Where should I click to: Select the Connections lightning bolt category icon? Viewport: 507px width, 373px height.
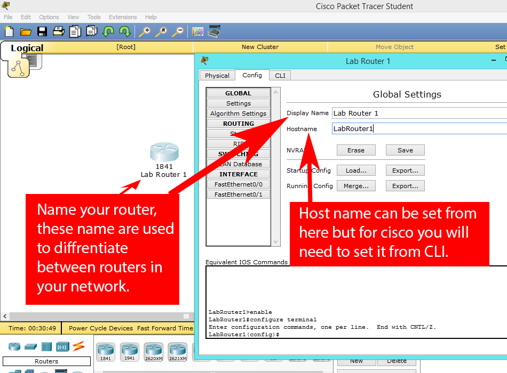click(x=78, y=346)
